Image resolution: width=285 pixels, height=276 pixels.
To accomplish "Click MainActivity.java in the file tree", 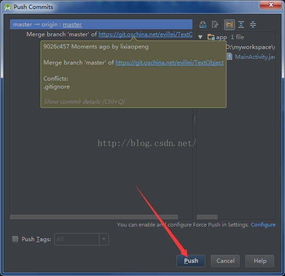I will point(255,57).
